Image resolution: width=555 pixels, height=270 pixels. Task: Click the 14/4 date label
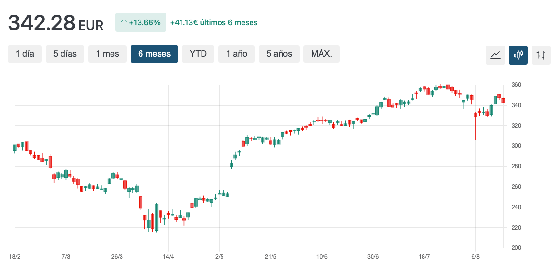point(168,256)
